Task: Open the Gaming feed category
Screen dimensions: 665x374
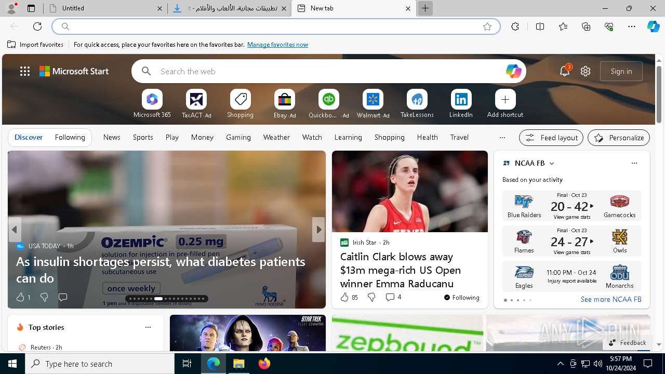Action: (238, 137)
